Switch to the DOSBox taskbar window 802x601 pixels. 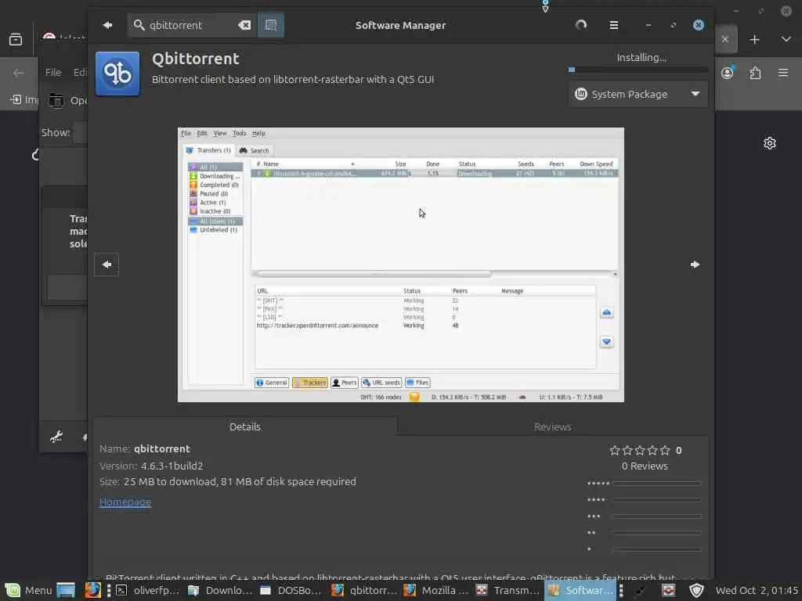[292, 590]
